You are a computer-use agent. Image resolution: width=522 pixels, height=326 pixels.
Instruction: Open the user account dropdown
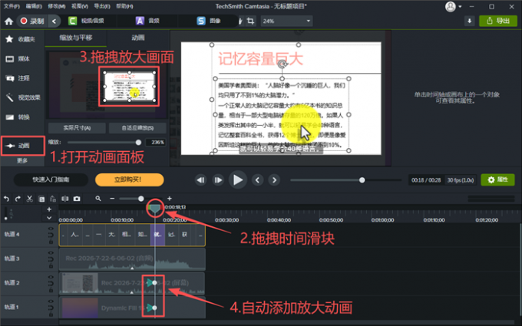point(453,6)
